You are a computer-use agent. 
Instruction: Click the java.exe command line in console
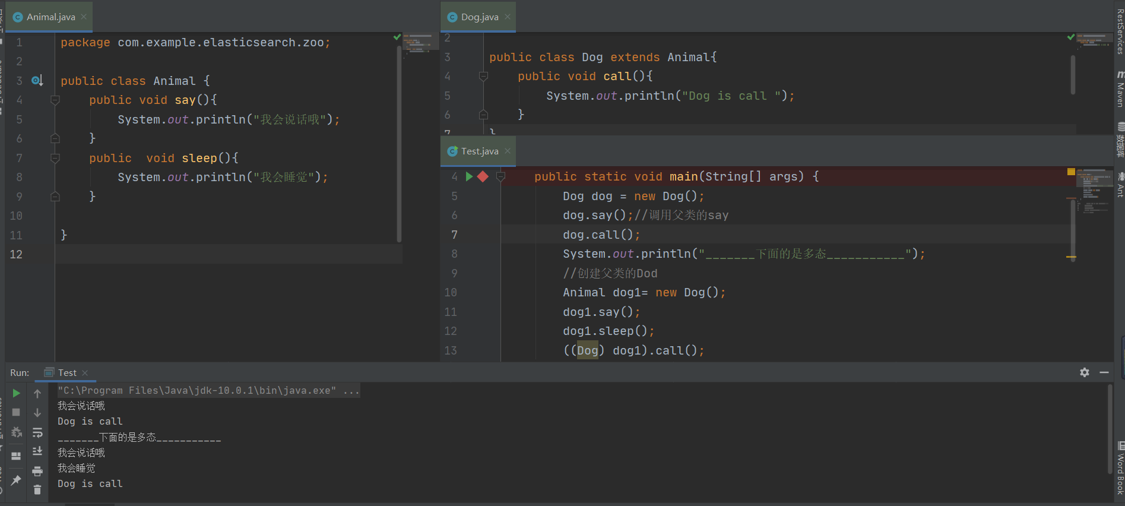coord(208,390)
